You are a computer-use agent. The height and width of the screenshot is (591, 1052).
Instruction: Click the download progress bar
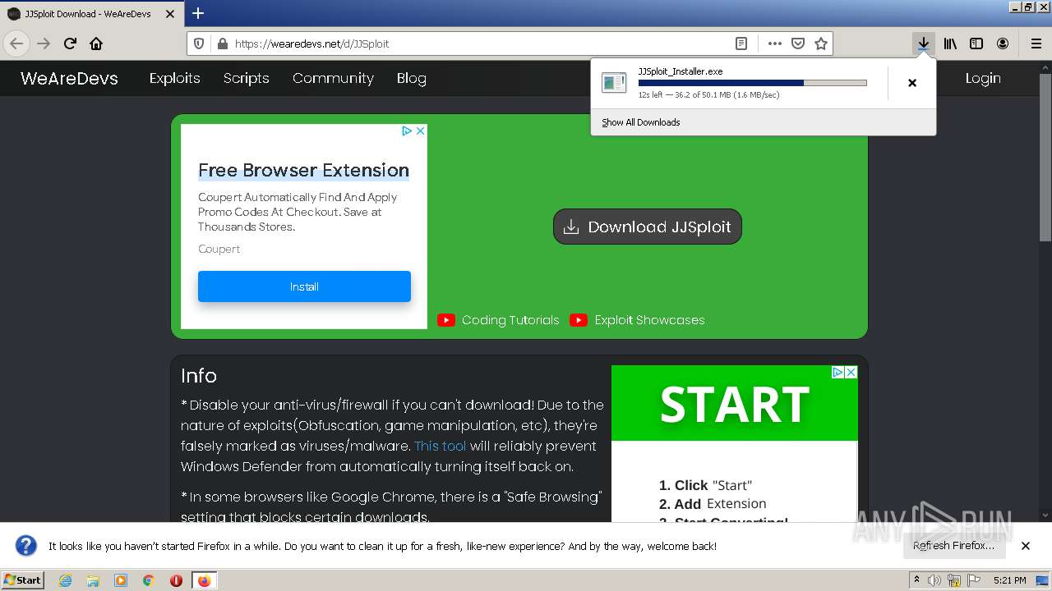pyautogui.click(x=753, y=83)
